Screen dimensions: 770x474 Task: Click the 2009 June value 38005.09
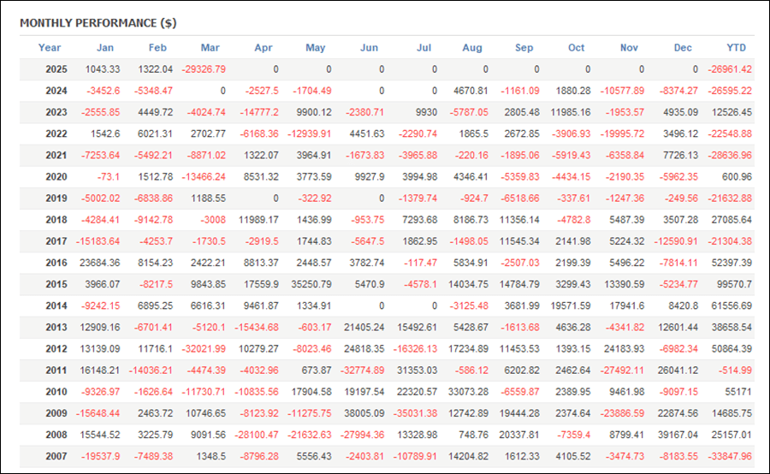tap(364, 413)
